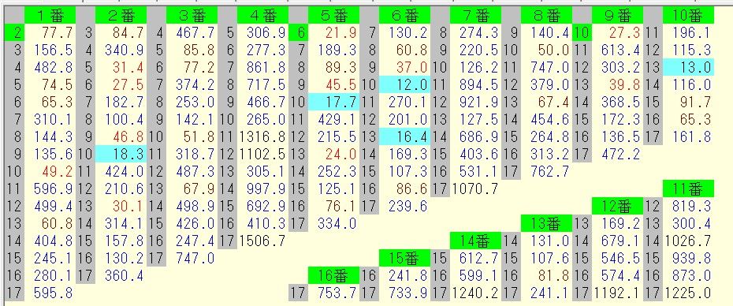Click the 12番 green header
Image resolution: width=733 pixels, height=306 pixels.
[617, 207]
